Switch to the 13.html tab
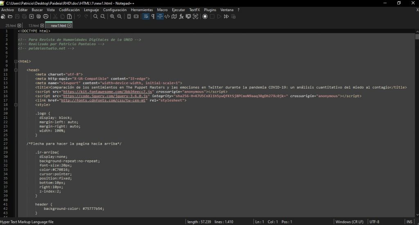 (x=34, y=26)
